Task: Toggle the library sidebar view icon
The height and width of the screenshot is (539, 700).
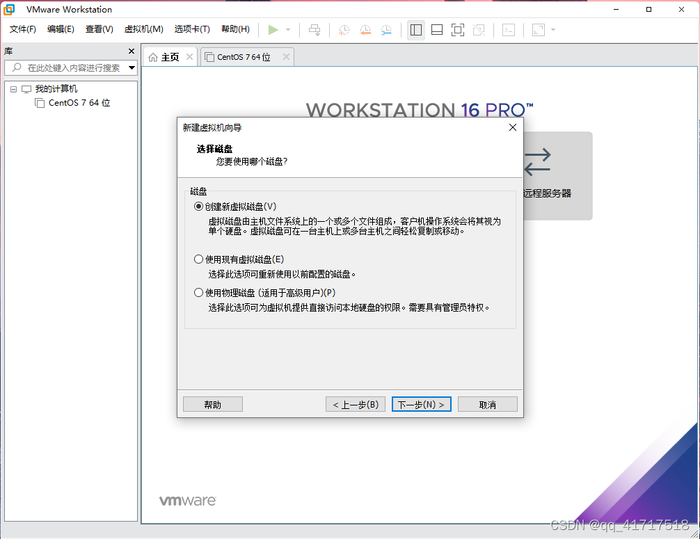Action: point(416,30)
